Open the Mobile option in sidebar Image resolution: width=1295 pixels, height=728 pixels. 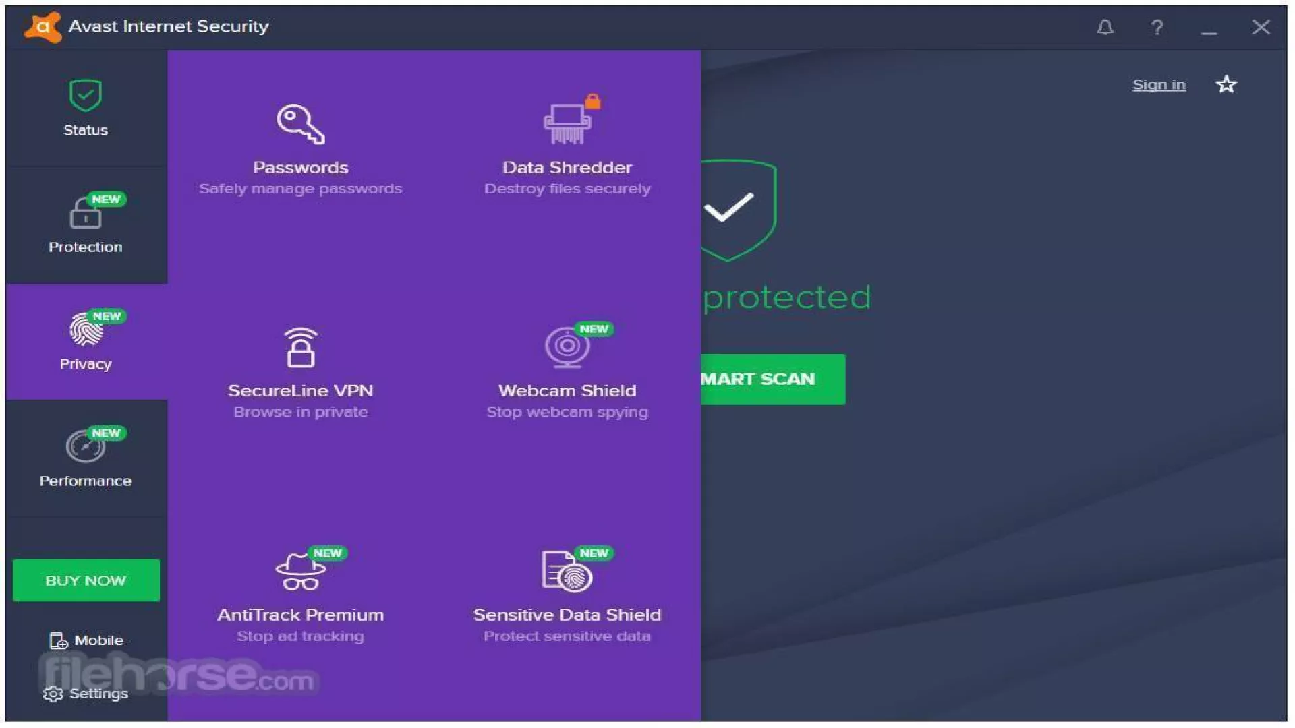pos(86,640)
